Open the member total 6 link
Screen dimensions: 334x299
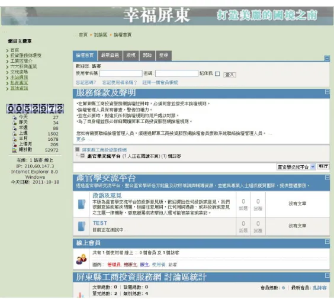[284, 288]
